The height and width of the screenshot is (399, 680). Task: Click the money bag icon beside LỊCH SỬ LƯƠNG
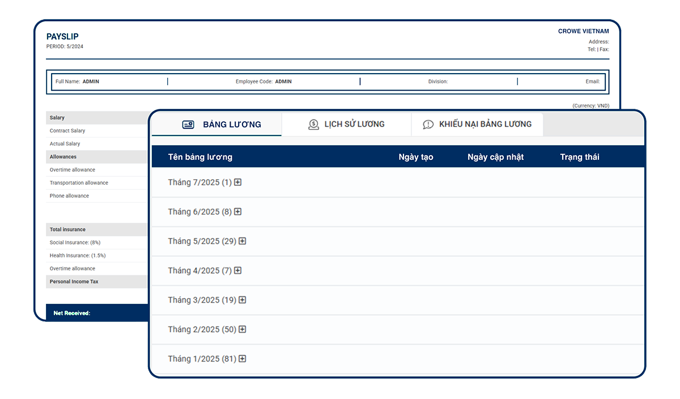pyautogui.click(x=313, y=125)
